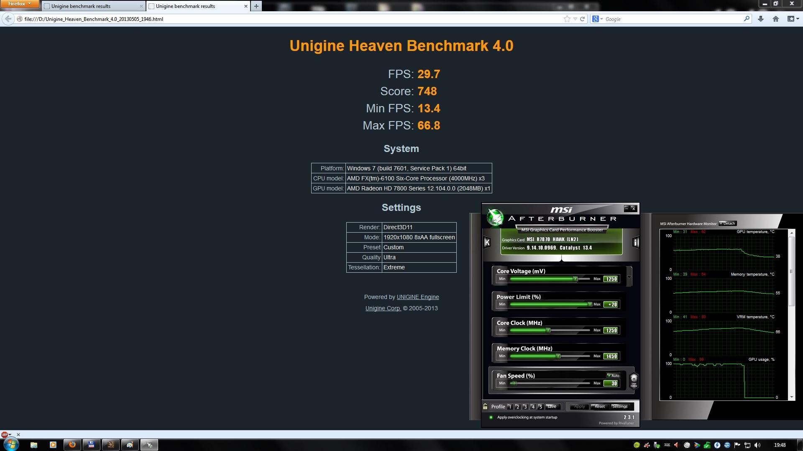
Task: Launch Windows Media Player from the taskbar
Action: (x=53, y=445)
